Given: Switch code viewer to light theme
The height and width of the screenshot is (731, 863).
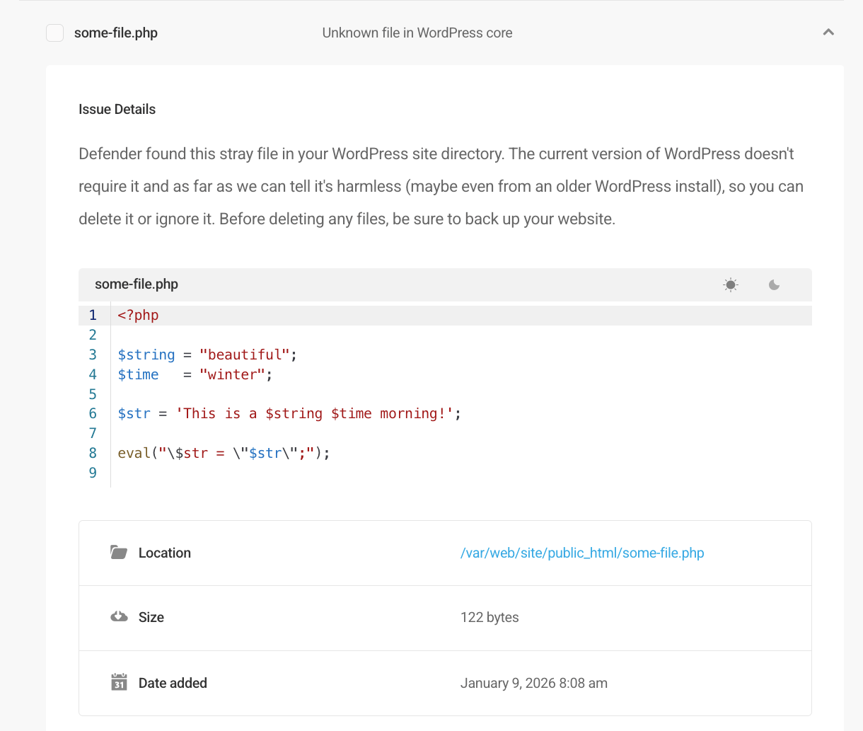Looking at the screenshot, I should [x=731, y=284].
